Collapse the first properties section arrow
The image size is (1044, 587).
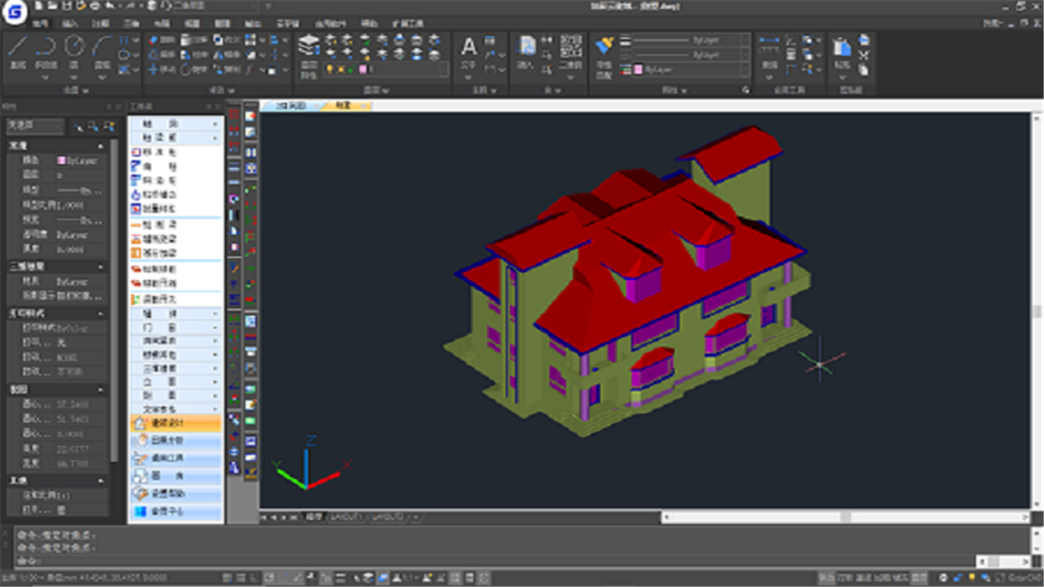point(101,145)
